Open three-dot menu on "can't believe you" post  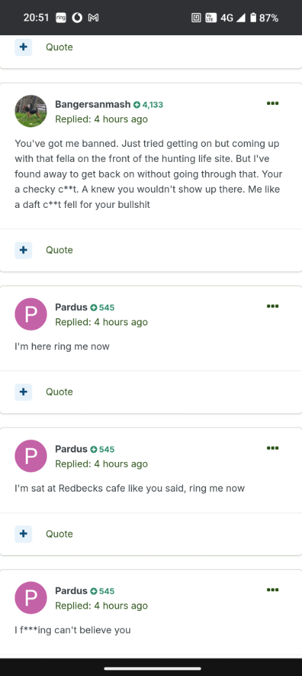(272, 590)
